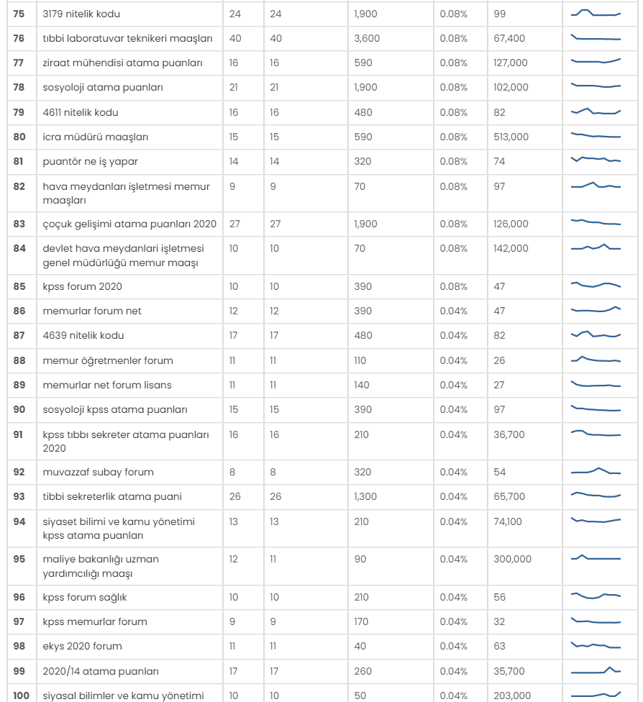
Task: Click the sparkline for 'muvazzaf subay forum'
Action: pyautogui.click(x=596, y=471)
